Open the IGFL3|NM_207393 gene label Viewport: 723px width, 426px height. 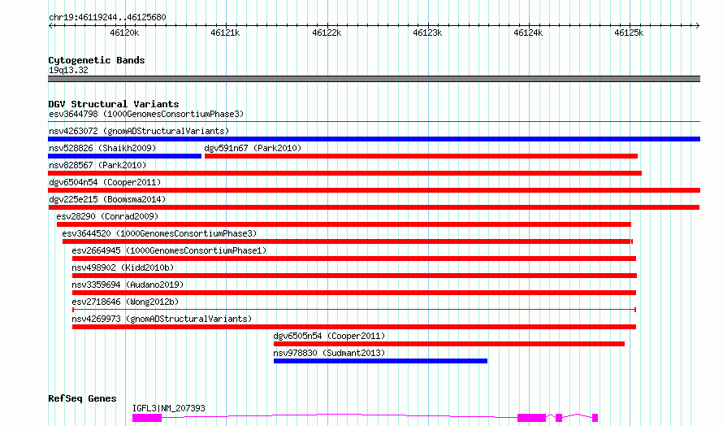(169, 408)
